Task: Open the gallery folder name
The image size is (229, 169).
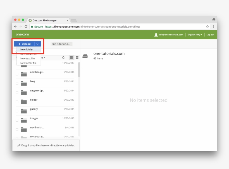Action: point(34,109)
